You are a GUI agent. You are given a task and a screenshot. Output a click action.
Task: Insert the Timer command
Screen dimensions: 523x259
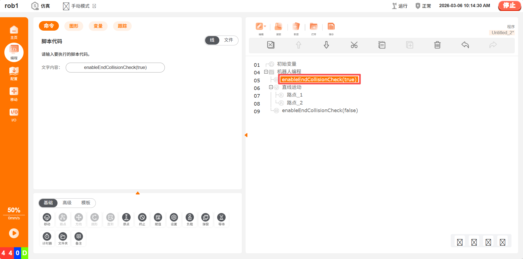(x=47, y=238)
